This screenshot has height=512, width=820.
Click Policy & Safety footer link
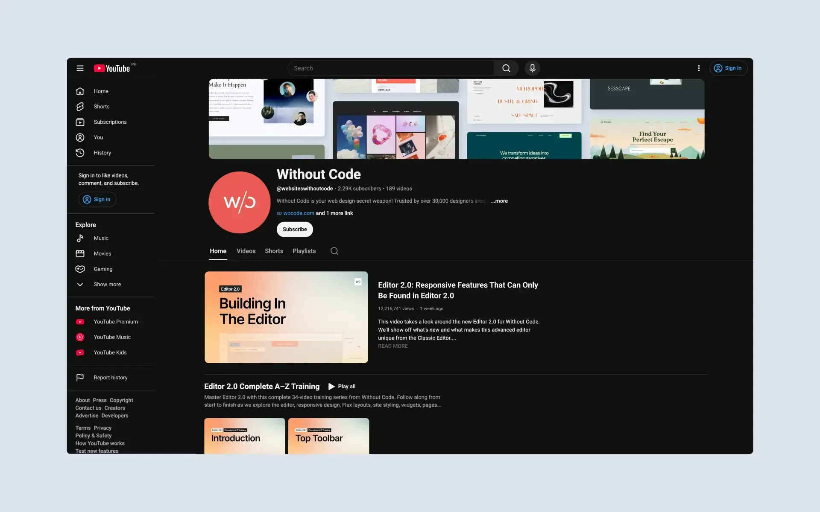click(x=94, y=436)
